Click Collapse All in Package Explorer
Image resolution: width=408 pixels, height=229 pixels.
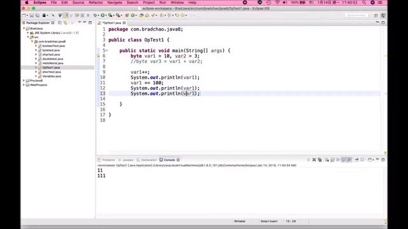click(x=60, y=23)
